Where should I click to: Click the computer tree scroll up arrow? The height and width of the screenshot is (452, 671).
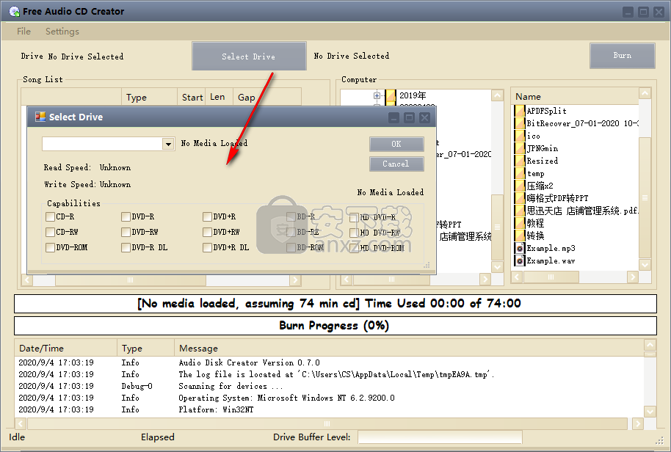(x=497, y=95)
